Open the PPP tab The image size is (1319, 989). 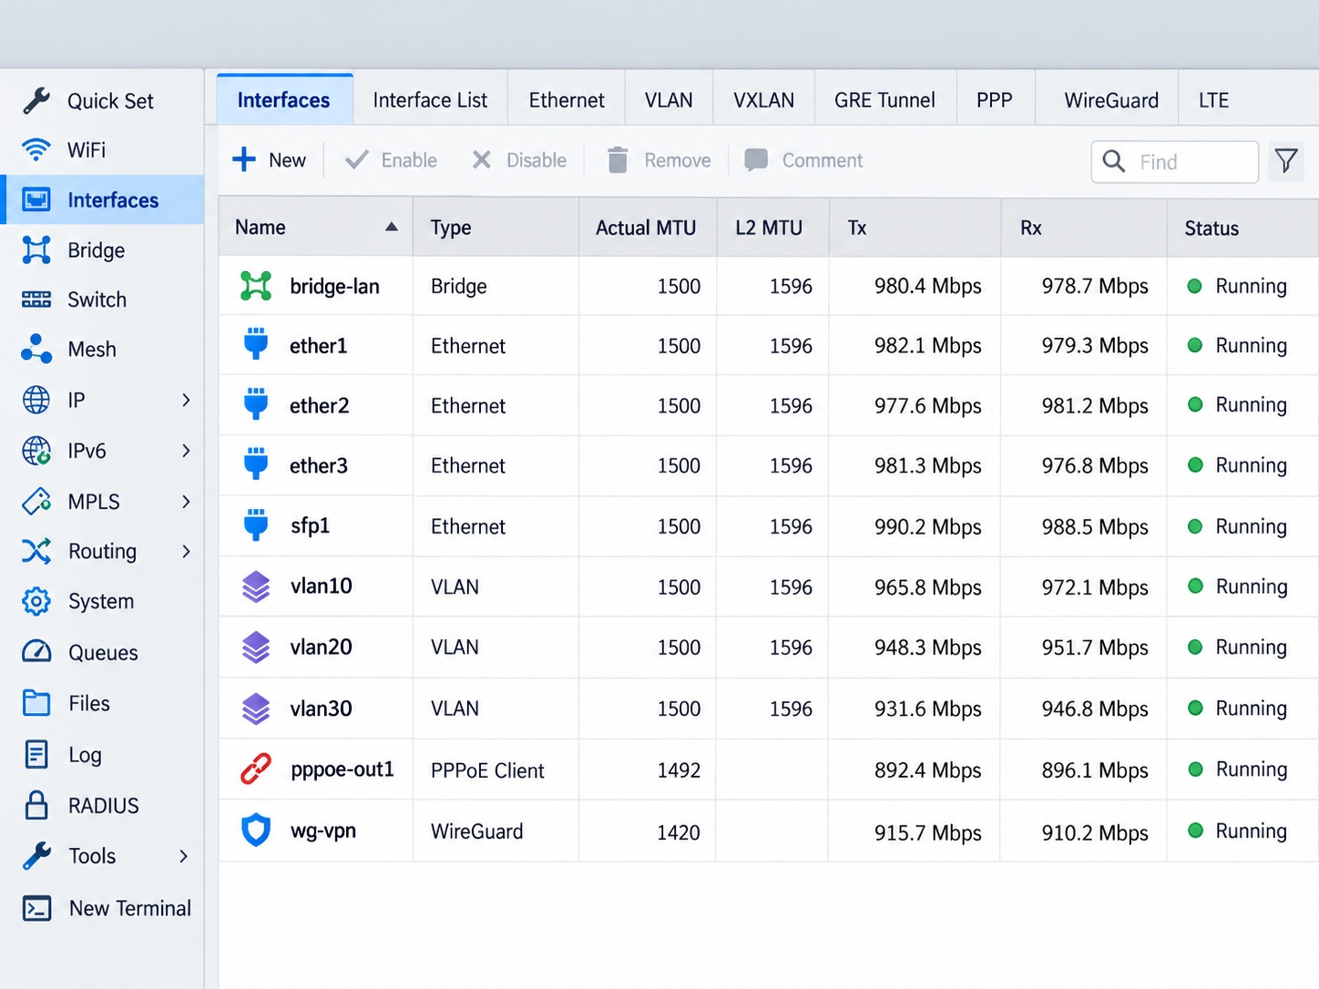(995, 100)
